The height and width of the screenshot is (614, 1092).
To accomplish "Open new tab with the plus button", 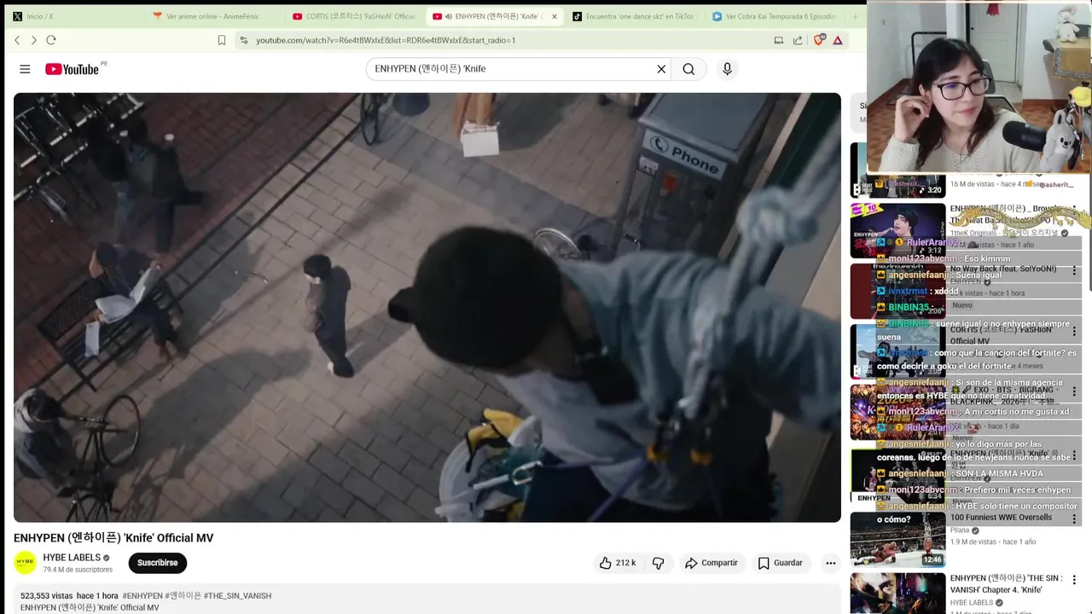I will coord(855,16).
